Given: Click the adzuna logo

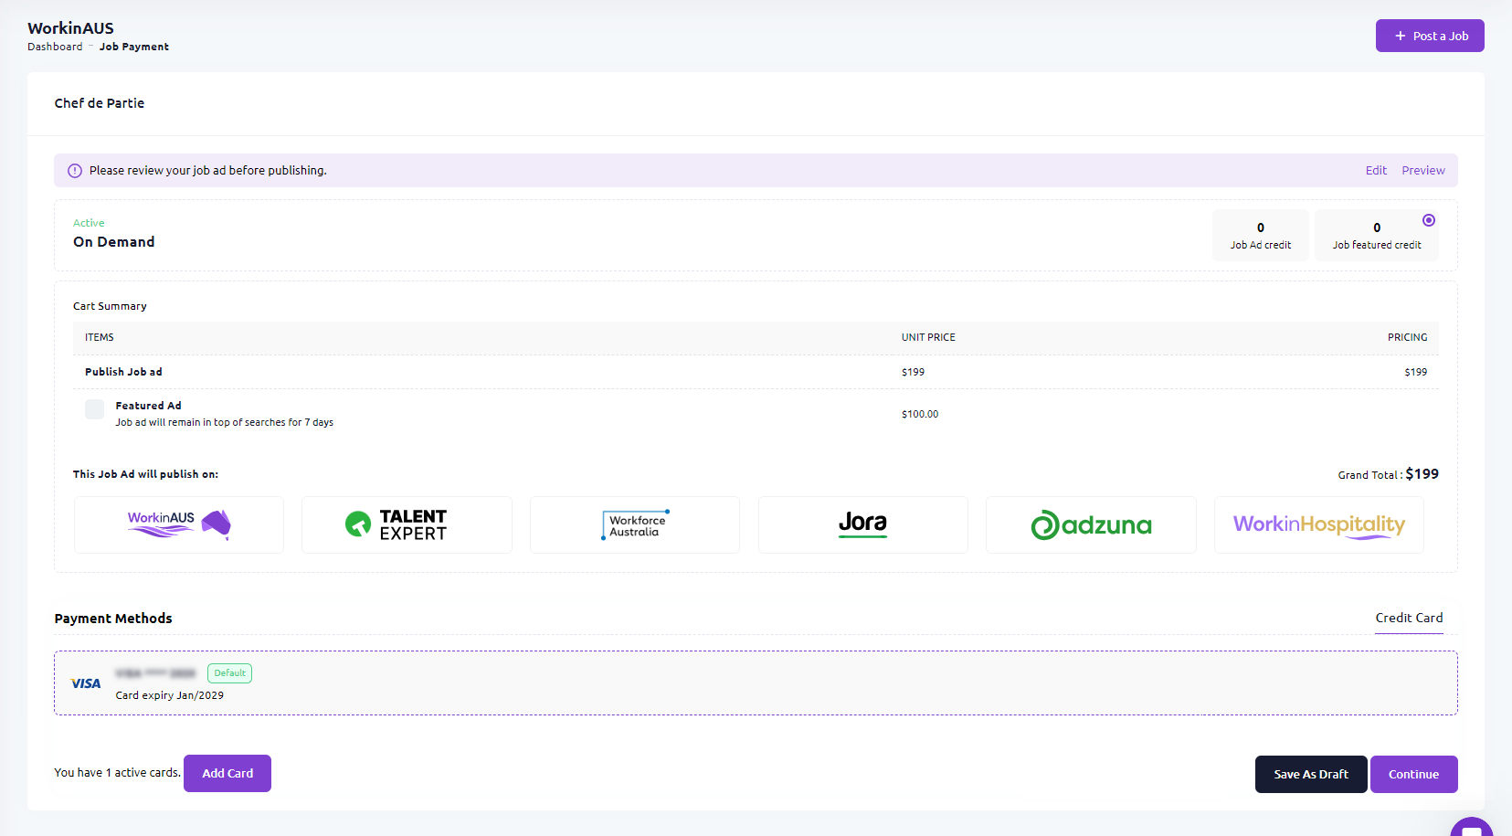Looking at the screenshot, I should (1091, 524).
